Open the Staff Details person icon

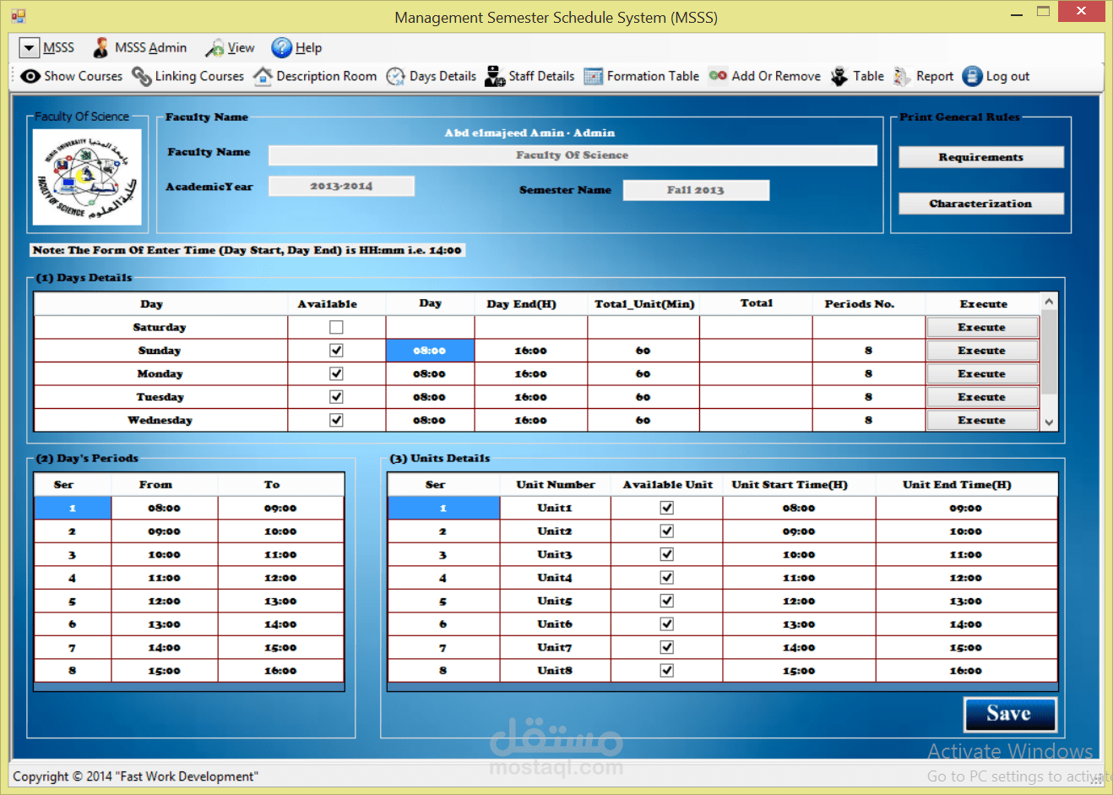[x=495, y=76]
